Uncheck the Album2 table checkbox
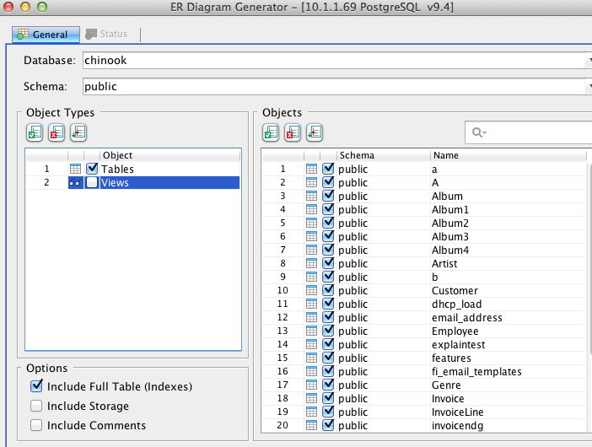 tap(328, 223)
